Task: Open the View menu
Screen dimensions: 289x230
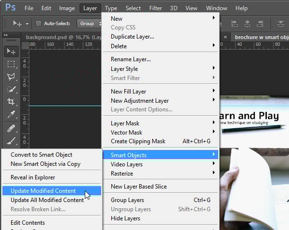Action: pyautogui.click(x=191, y=8)
